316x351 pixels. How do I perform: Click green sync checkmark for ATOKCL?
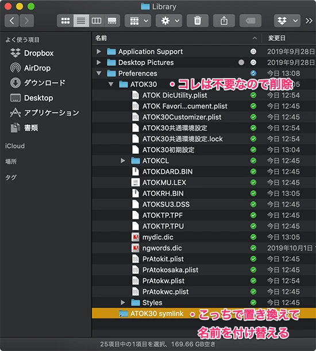point(253,160)
